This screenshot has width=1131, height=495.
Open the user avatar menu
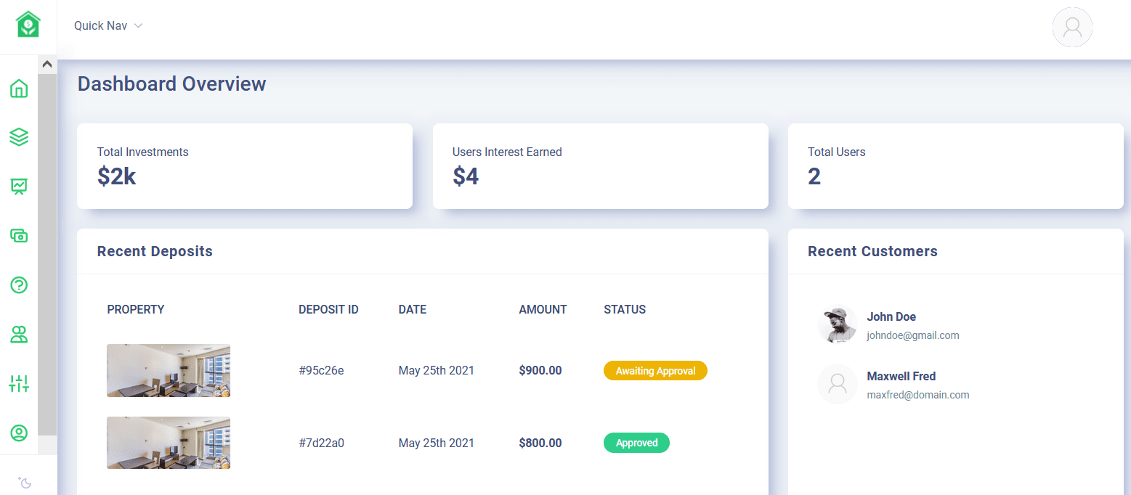[1071, 28]
